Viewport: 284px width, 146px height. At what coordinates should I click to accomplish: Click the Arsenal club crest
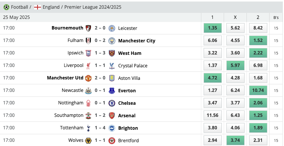pyautogui.click(x=112, y=115)
